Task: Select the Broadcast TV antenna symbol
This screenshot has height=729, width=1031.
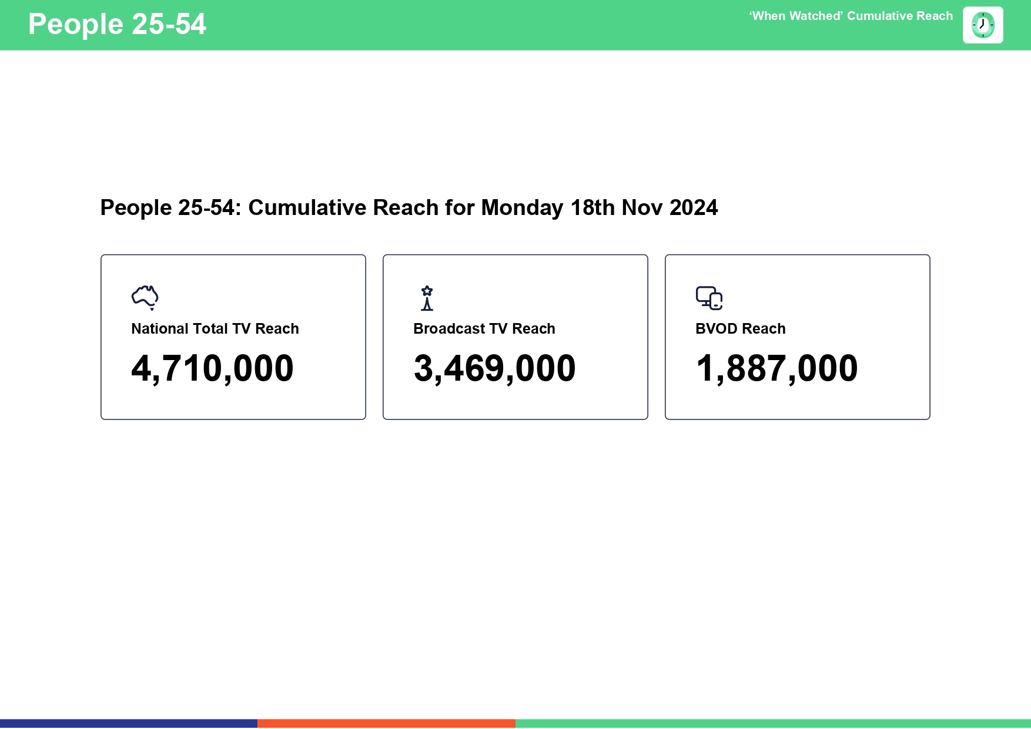Action: pyautogui.click(x=426, y=298)
